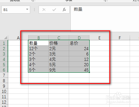Select column D header
Image resolution: width=139 pixels, height=107 pixels.
coord(79,38)
